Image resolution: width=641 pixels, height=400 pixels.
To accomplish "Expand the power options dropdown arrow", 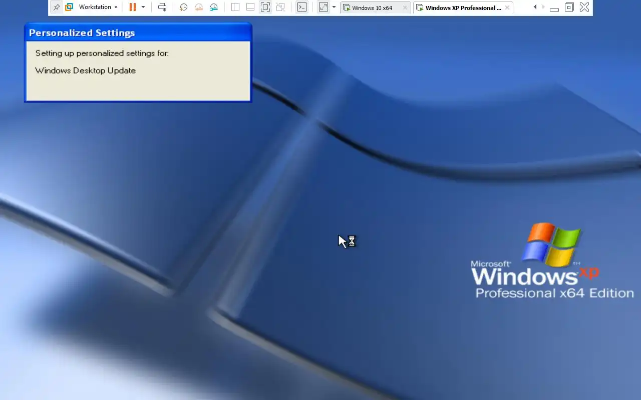I will click(143, 7).
